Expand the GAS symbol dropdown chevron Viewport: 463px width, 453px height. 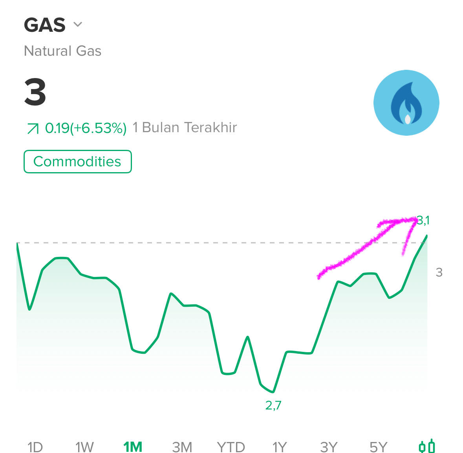tap(78, 24)
